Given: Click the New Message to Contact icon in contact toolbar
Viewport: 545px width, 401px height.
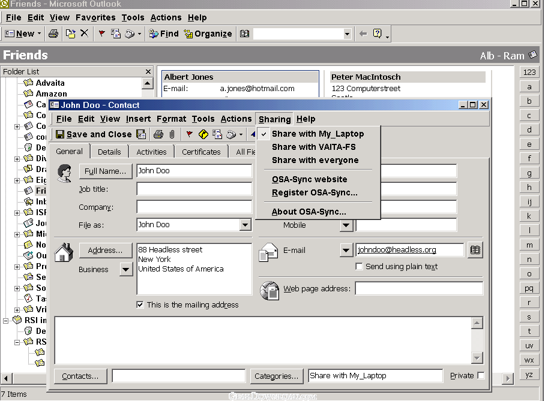Looking at the screenshot, I should click(217, 134).
